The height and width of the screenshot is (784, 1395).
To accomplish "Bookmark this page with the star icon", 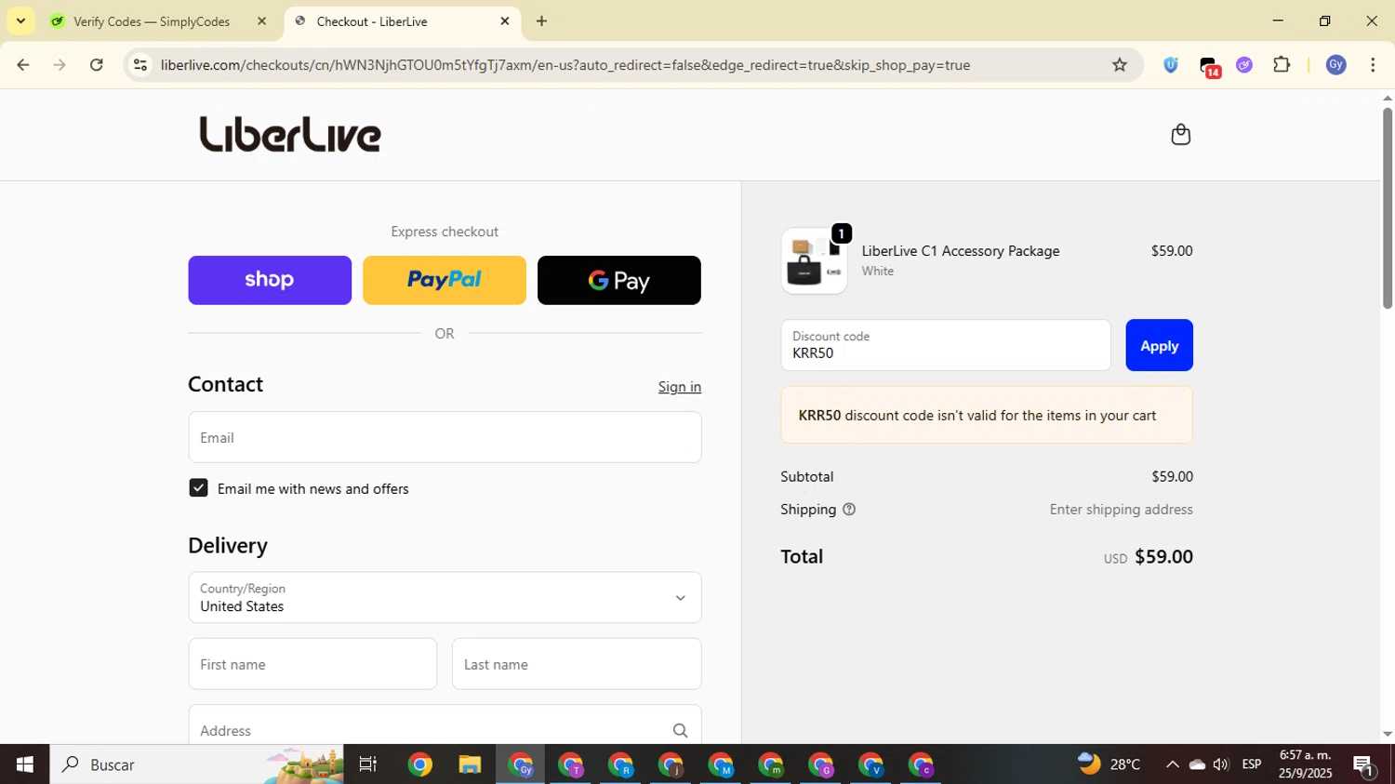I will (x=1120, y=65).
